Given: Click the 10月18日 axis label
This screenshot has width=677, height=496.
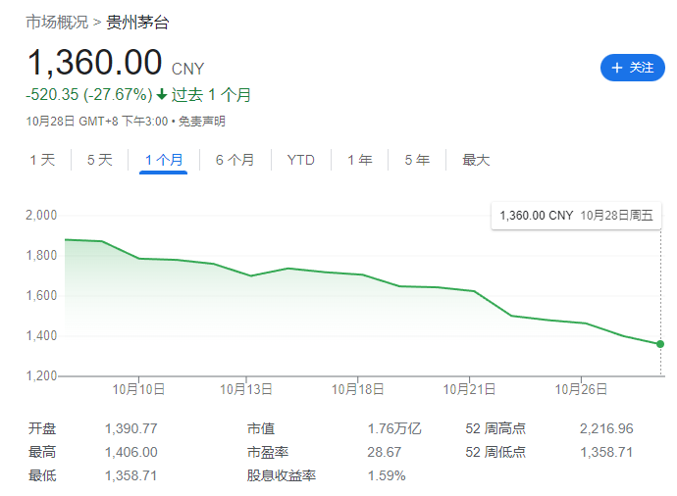Looking at the screenshot, I should click(x=357, y=389).
